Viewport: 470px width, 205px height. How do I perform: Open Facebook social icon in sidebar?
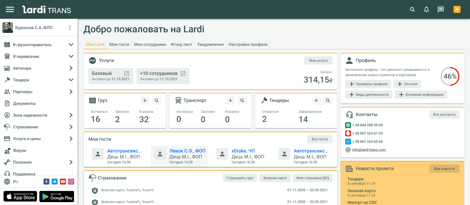[x=46, y=182]
